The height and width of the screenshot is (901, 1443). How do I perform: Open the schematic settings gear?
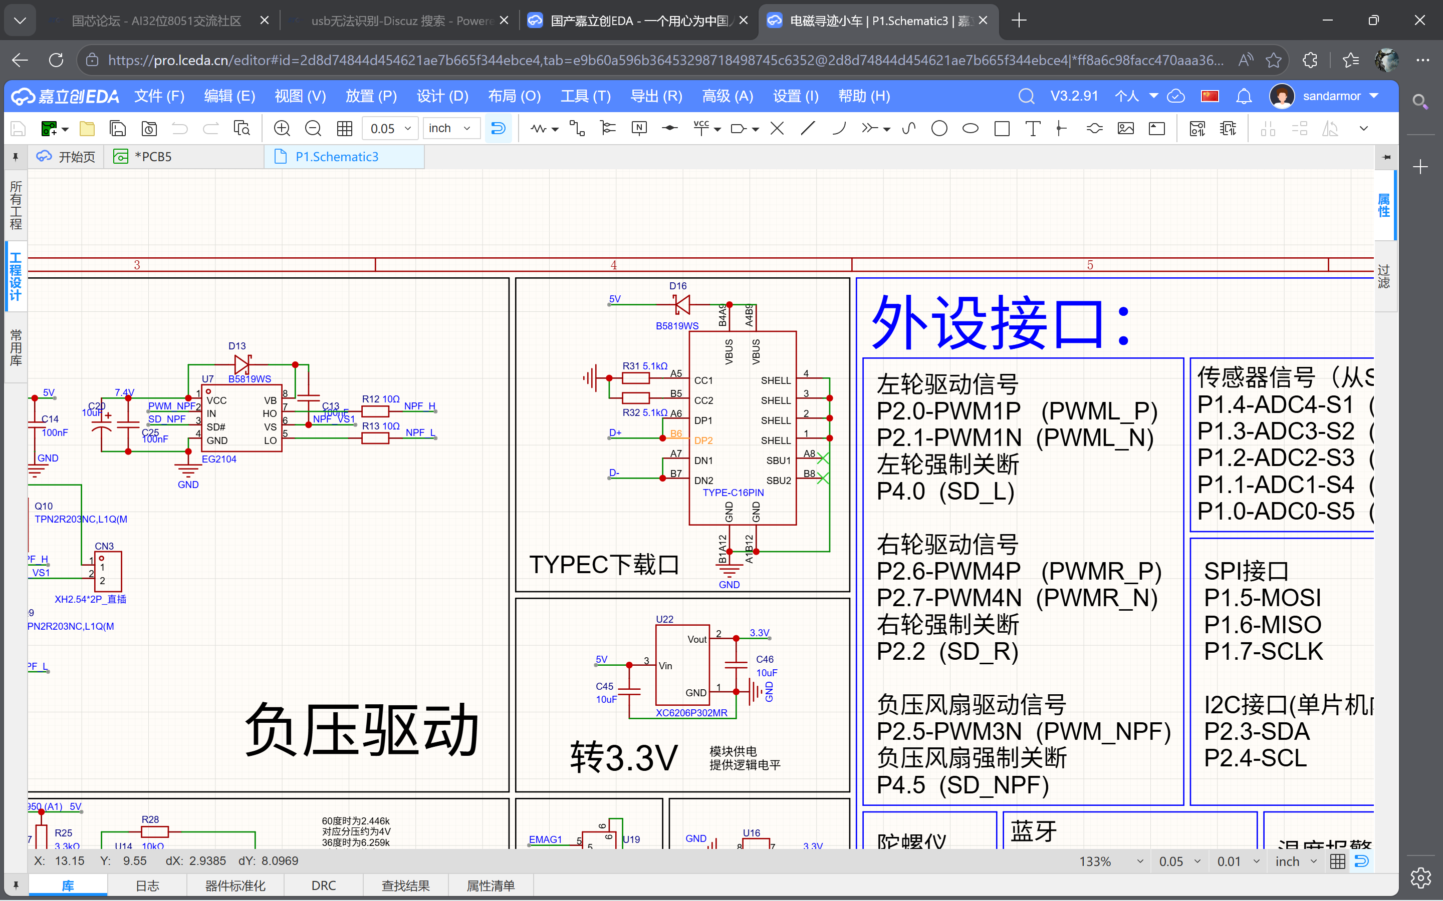[x=1420, y=877]
